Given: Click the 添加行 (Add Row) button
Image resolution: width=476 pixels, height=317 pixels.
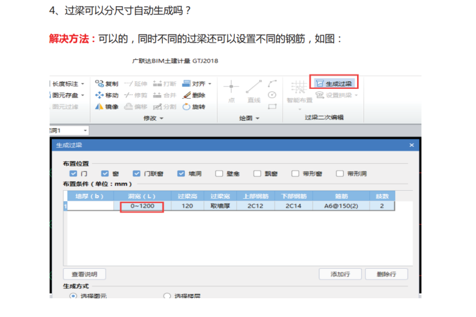Looking at the screenshot, I should click(x=340, y=274).
